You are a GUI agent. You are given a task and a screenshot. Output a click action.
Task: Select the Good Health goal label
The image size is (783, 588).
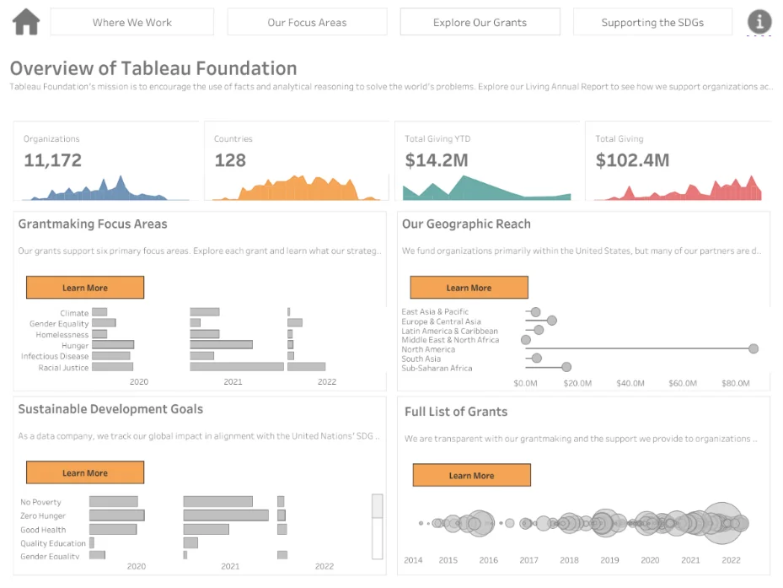click(x=43, y=530)
